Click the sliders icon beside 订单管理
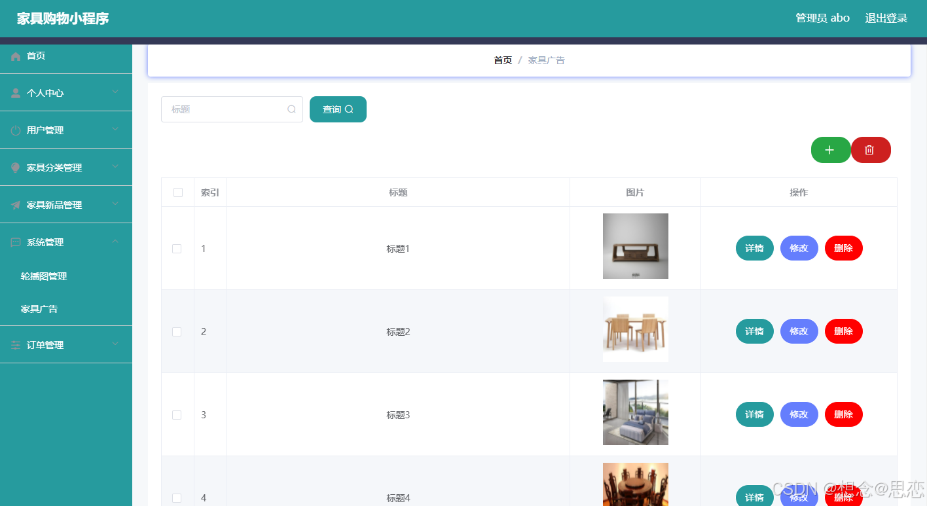This screenshot has width=927, height=506. point(16,345)
